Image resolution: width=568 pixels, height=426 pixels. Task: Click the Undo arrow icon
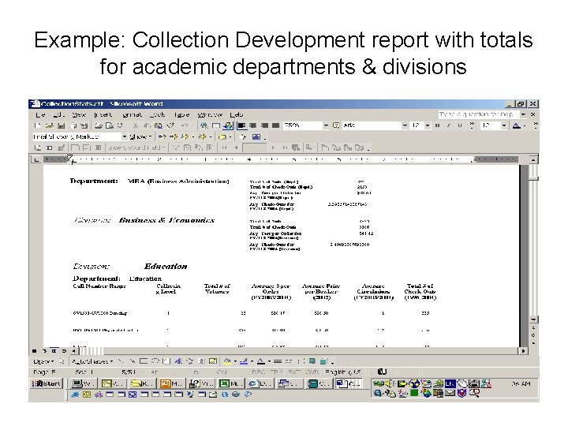pos(184,125)
